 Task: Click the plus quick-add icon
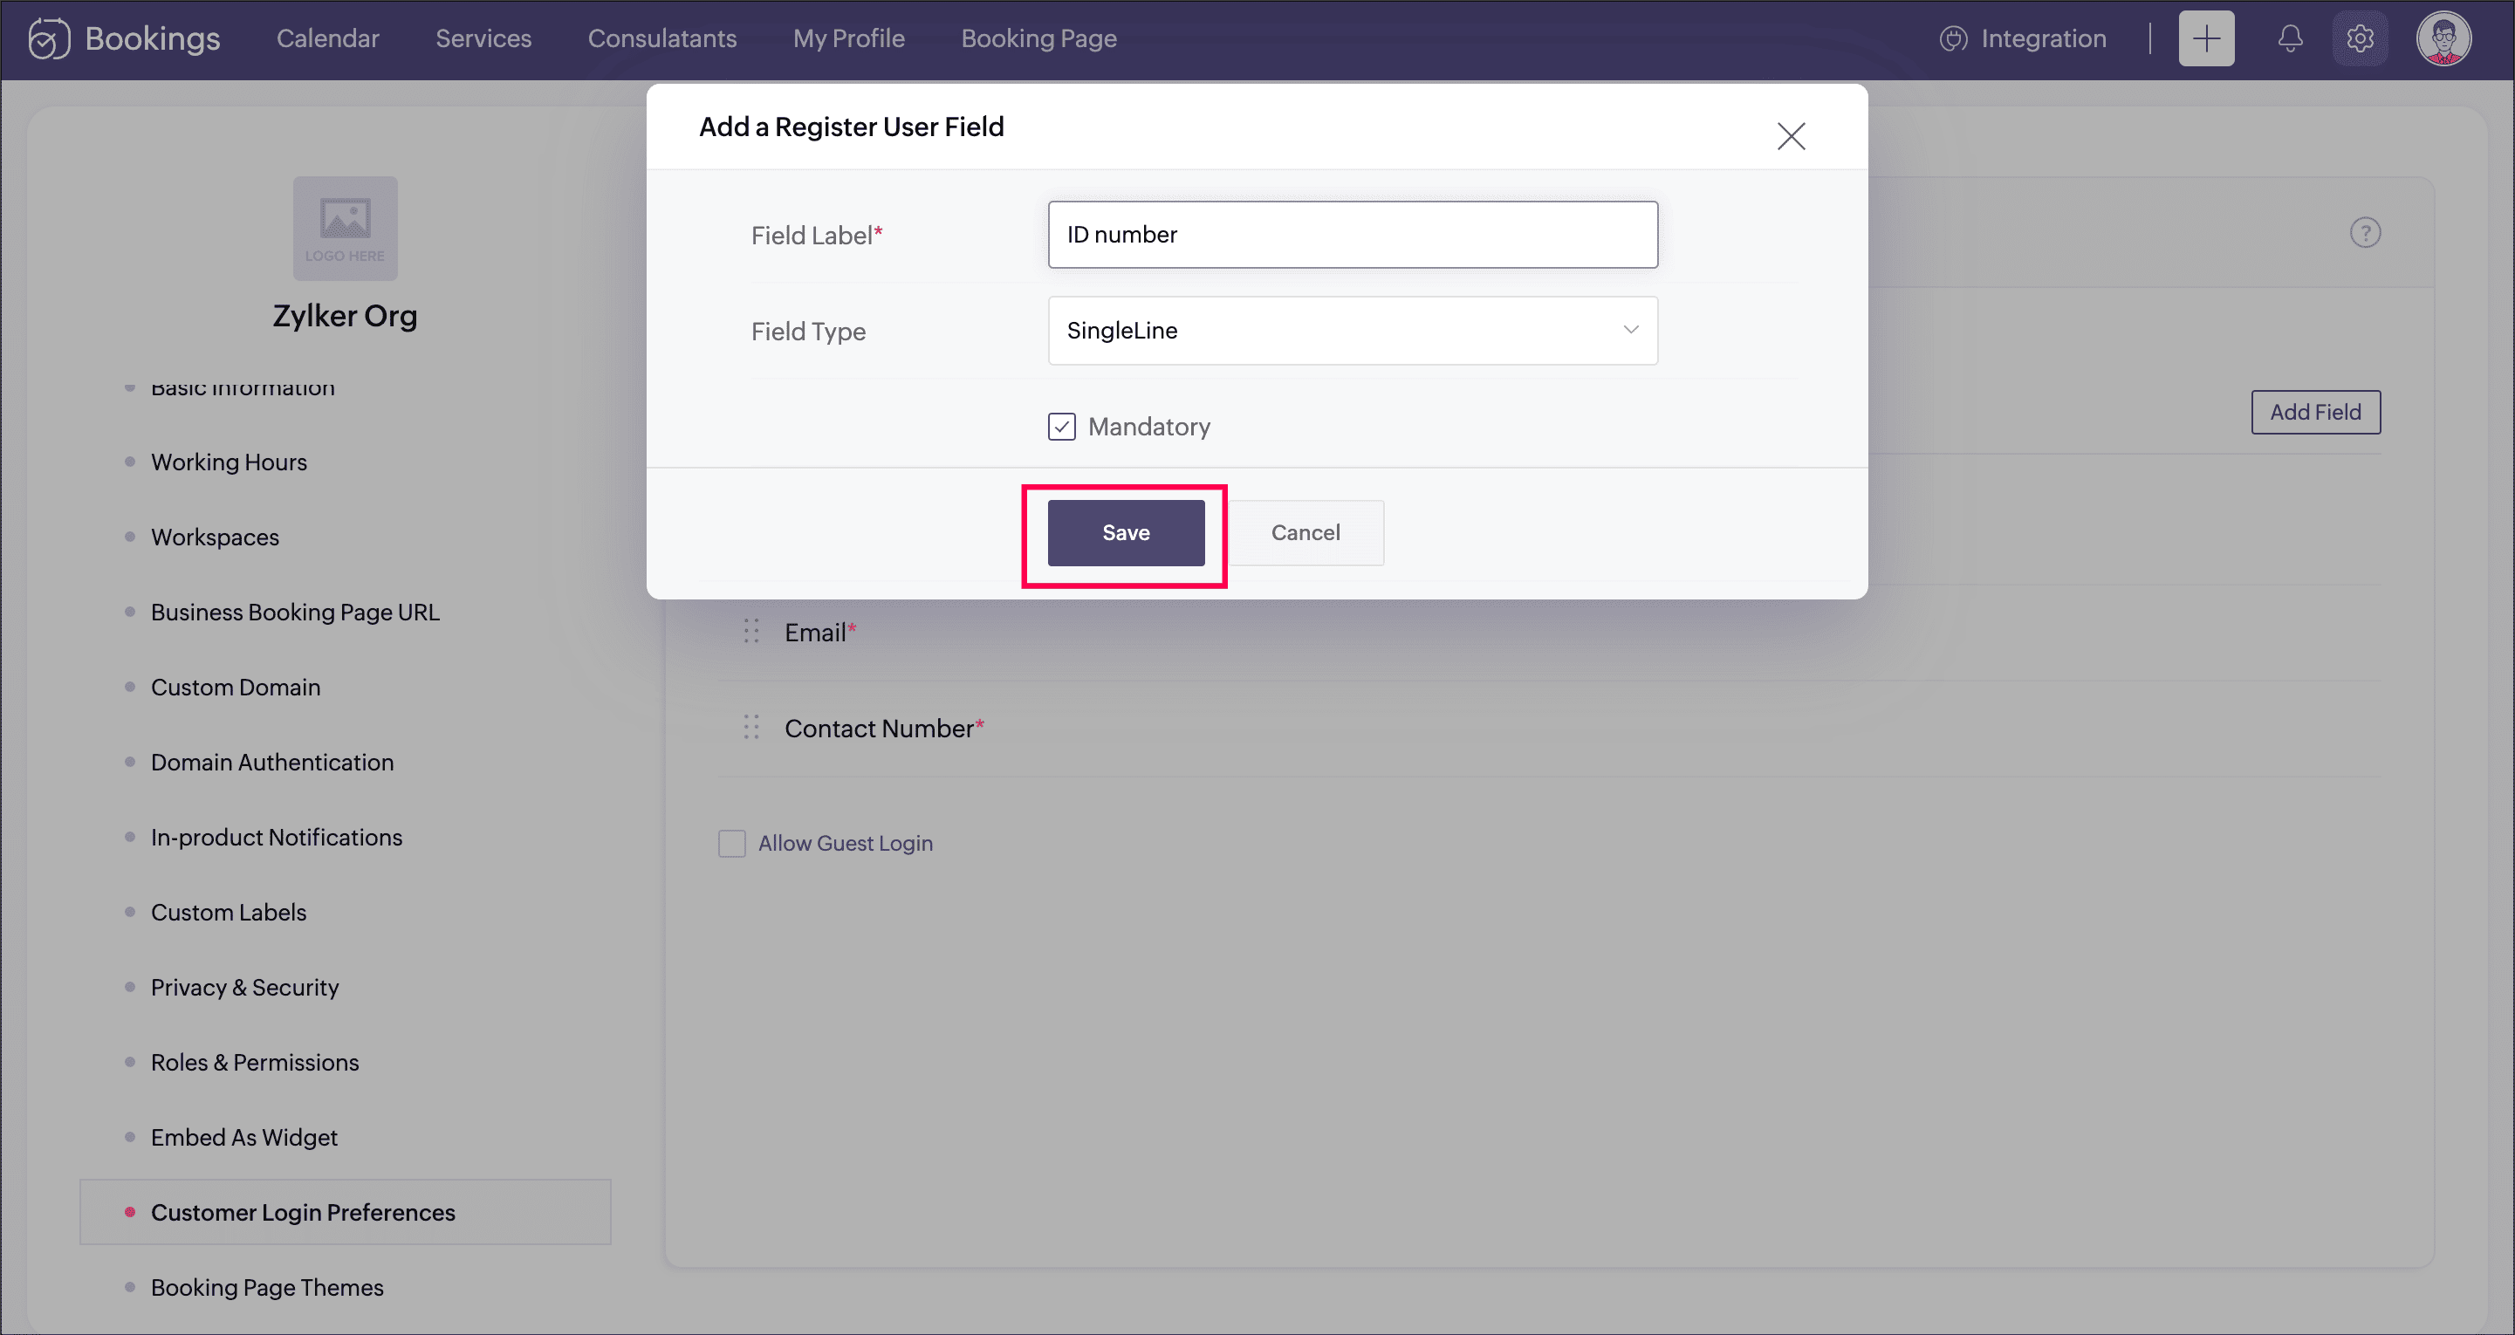[2205, 39]
